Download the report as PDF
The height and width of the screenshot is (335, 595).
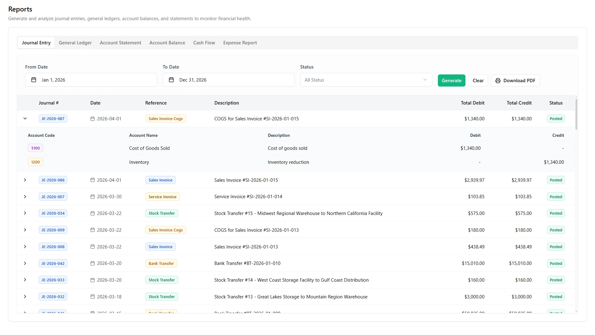coord(515,81)
